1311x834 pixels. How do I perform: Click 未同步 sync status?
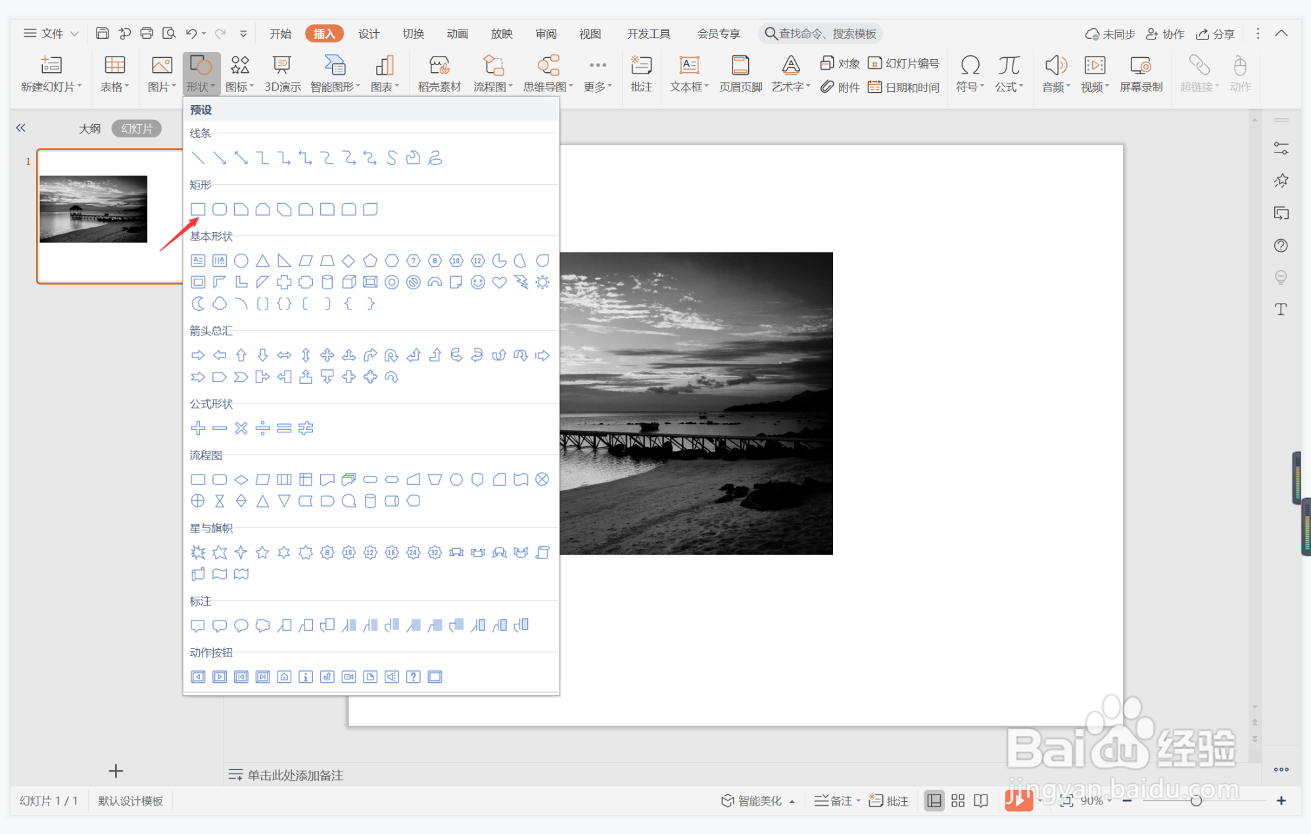point(1110,34)
